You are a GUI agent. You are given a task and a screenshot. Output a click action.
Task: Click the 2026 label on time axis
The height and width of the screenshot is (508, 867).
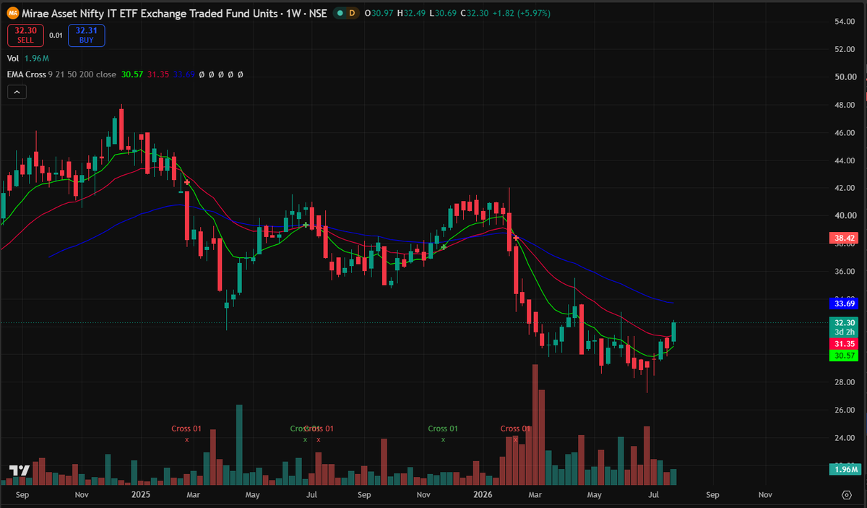[483, 495]
